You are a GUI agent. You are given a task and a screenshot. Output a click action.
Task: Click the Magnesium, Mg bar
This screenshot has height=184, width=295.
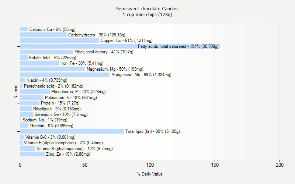click(52, 69)
